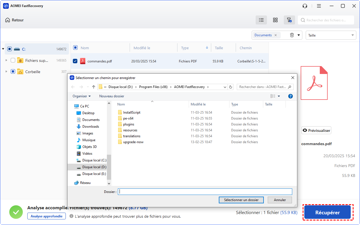
Task: Toggle the filter funnel icon
Action: click(289, 20)
